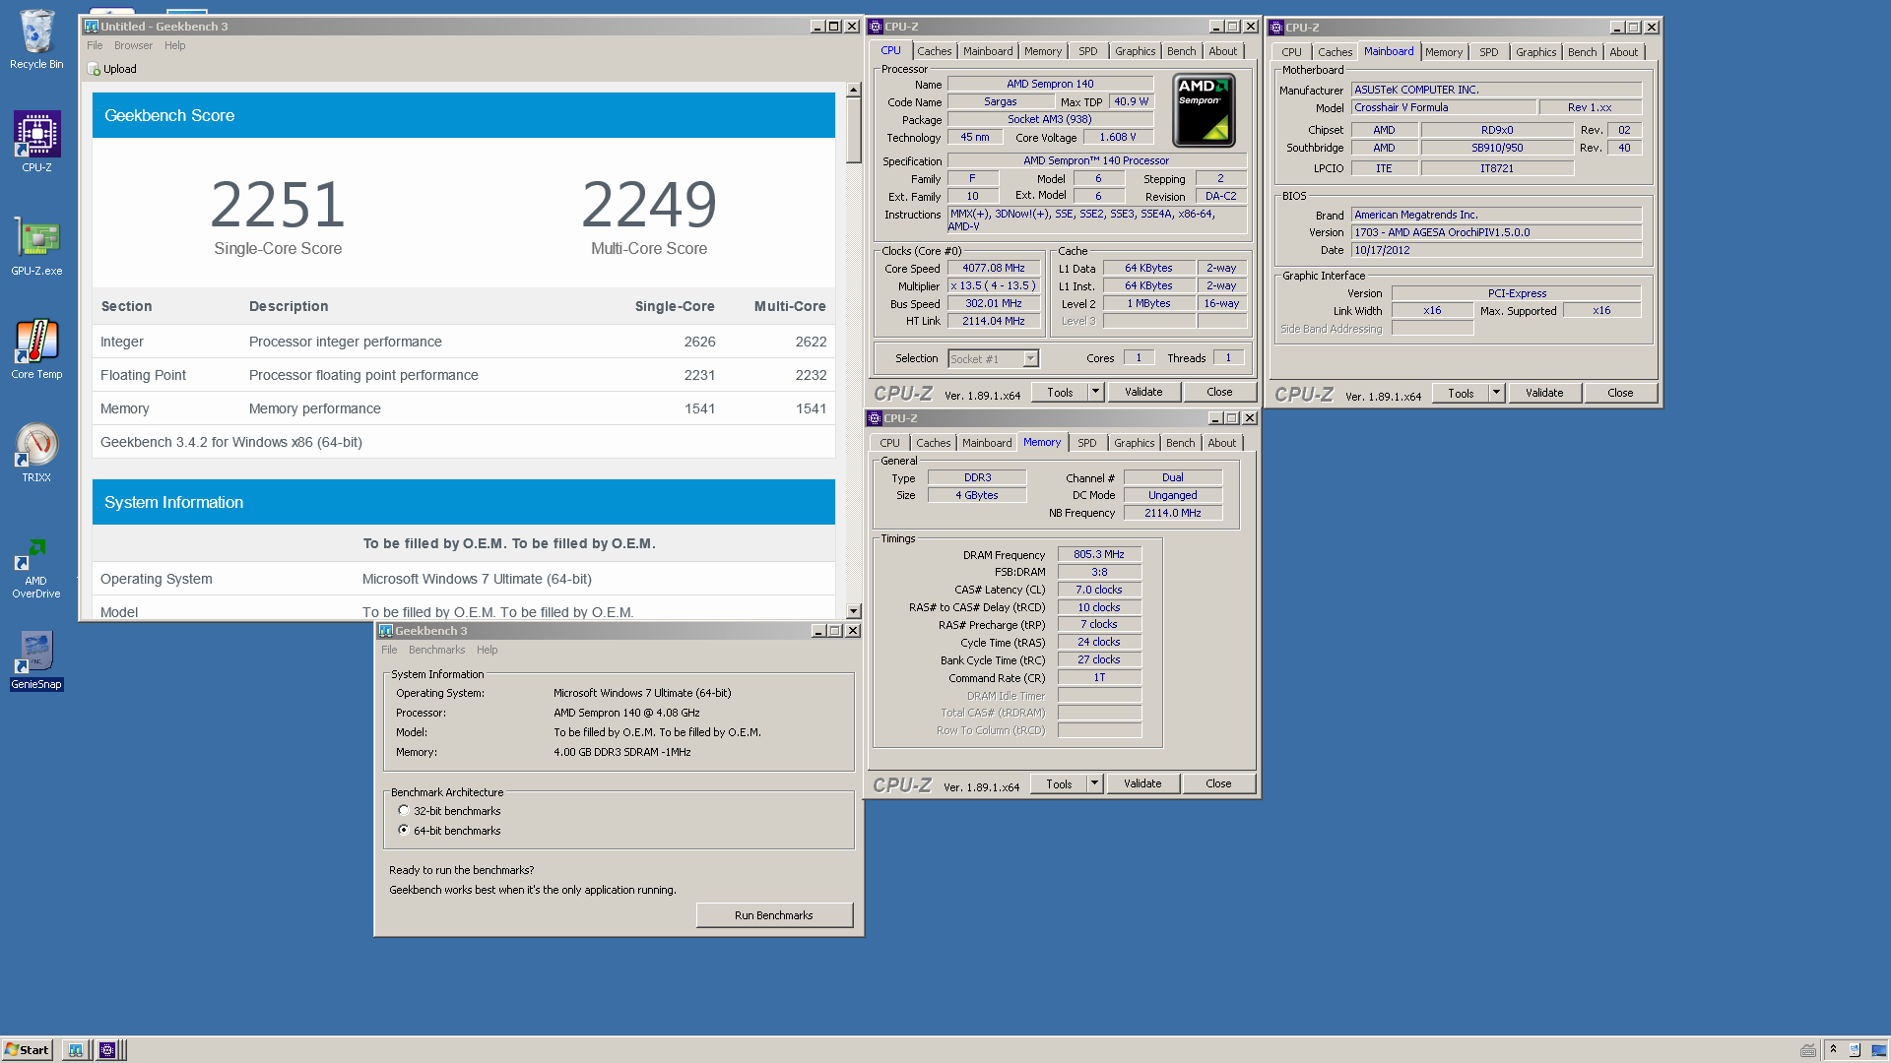Click the AMD Sempron processor logo
The image size is (1891, 1063).
click(x=1204, y=111)
